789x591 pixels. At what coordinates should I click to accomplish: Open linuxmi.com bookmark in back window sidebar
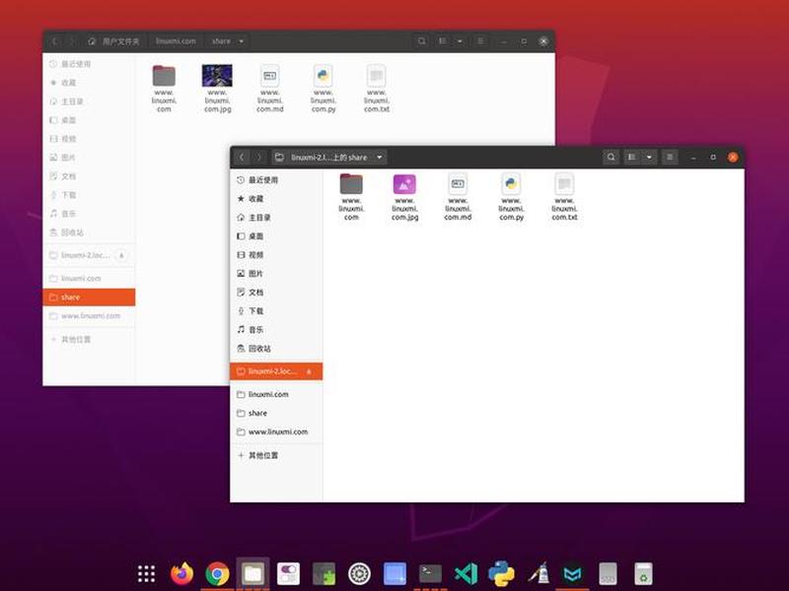pyautogui.click(x=89, y=279)
